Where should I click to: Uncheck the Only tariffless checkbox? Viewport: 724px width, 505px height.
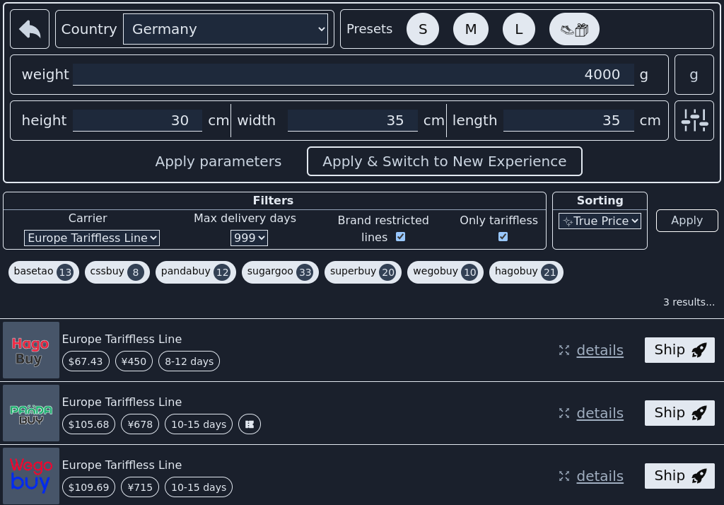point(503,236)
